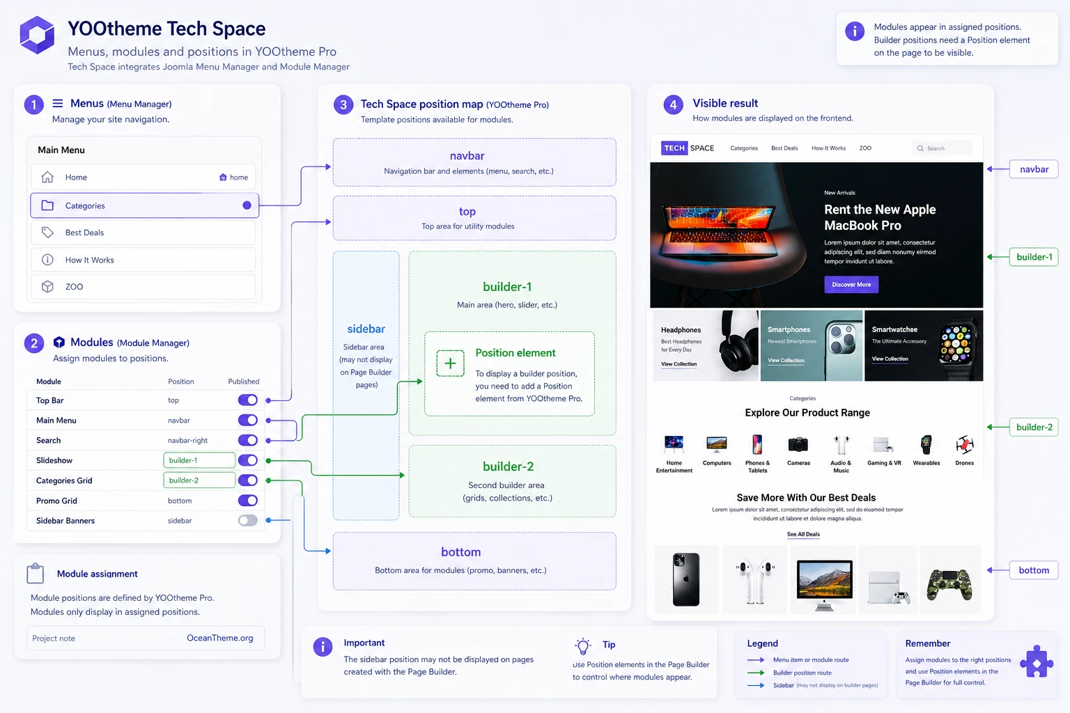Click the Cameras category icon
Image resolution: width=1070 pixels, height=713 pixels.
[798, 444]
